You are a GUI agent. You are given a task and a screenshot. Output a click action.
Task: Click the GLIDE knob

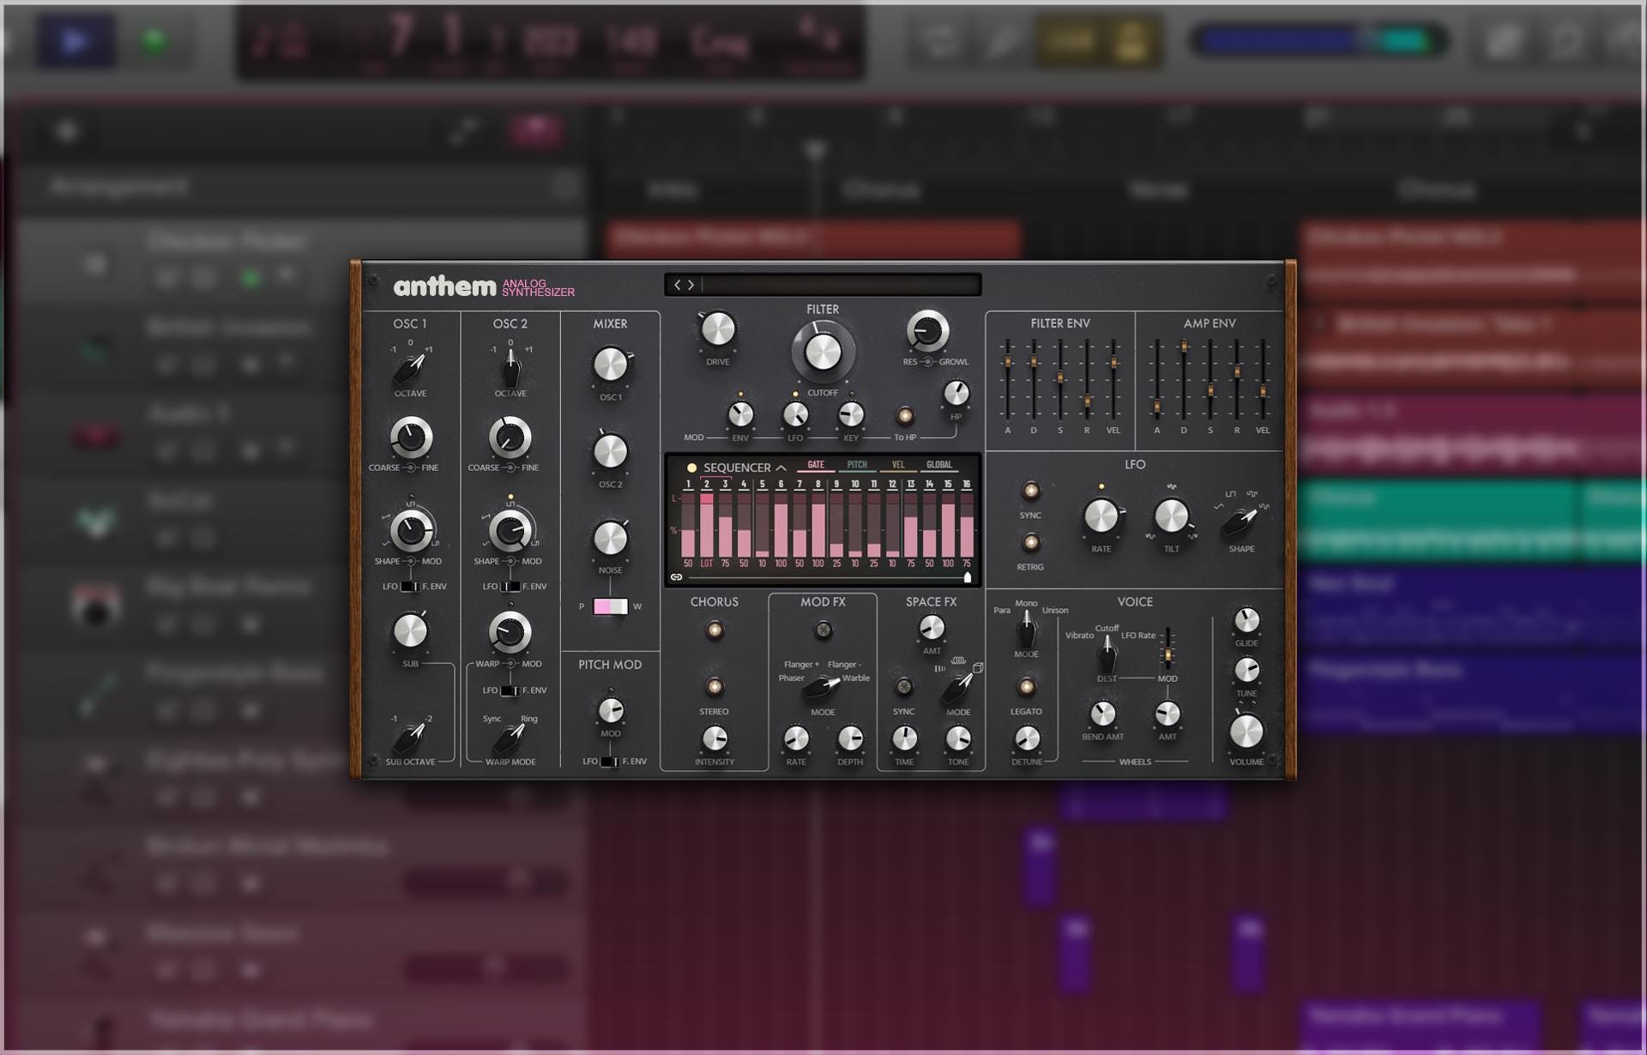coord(1246,620)
